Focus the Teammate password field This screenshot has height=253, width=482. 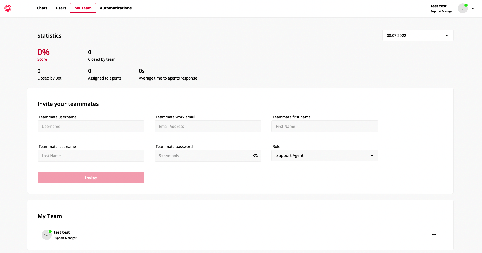pyautogui.click(x=203, y=156)
